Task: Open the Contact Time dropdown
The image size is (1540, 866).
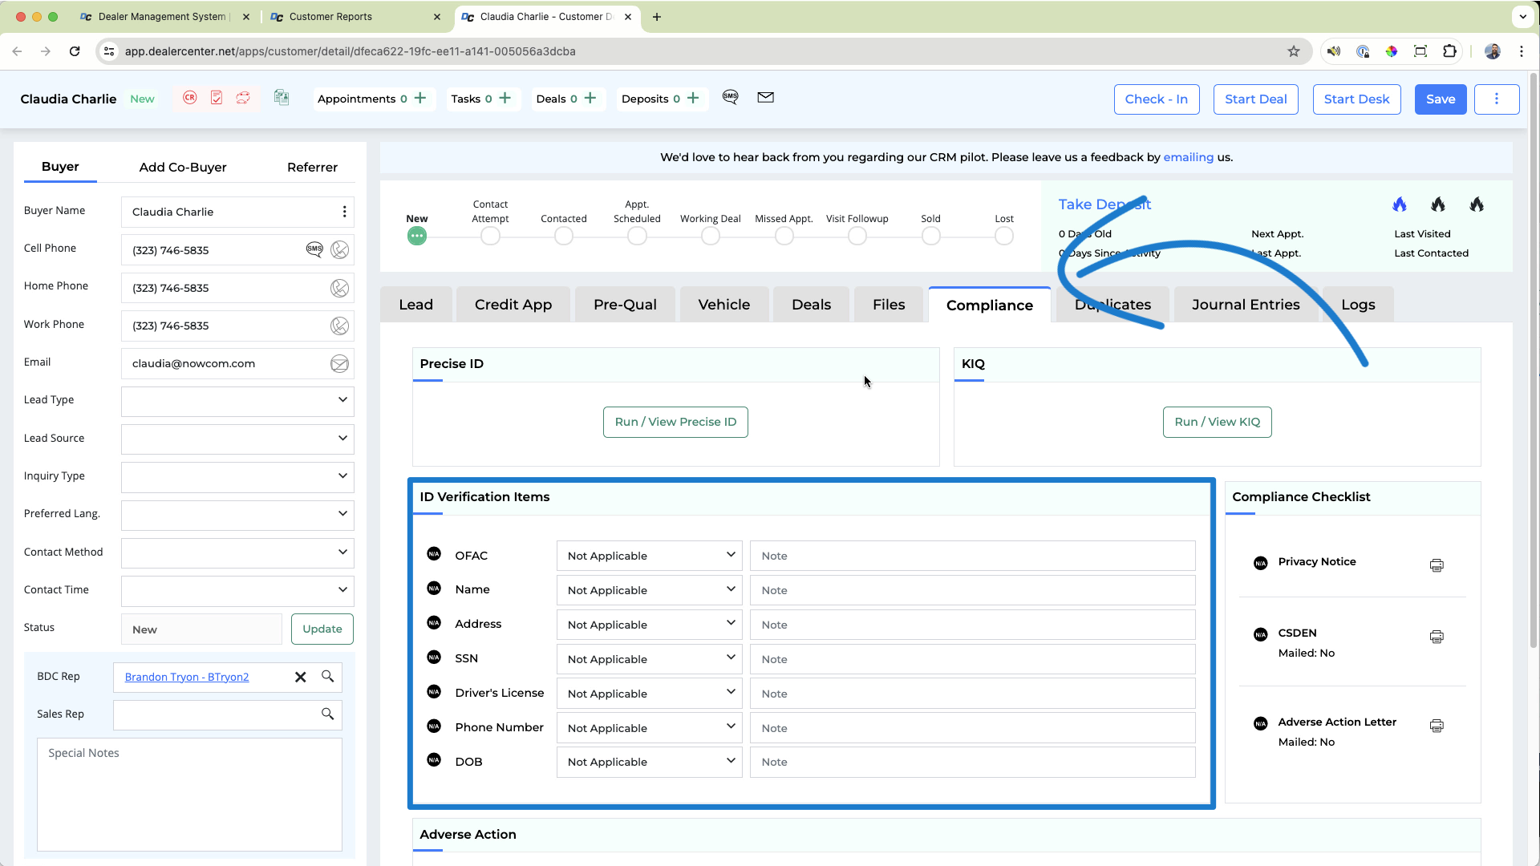Action: (x=237, y=590)
